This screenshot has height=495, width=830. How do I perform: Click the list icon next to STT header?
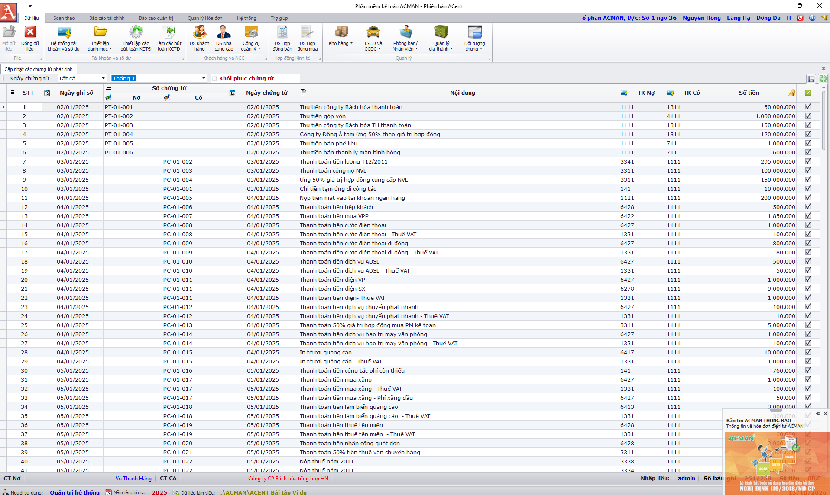12,93
